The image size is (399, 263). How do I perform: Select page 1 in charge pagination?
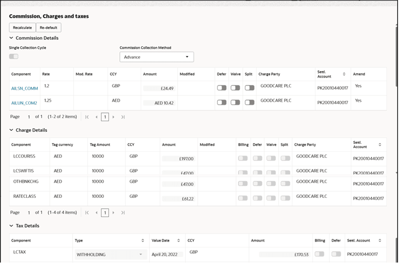[105, 213]
